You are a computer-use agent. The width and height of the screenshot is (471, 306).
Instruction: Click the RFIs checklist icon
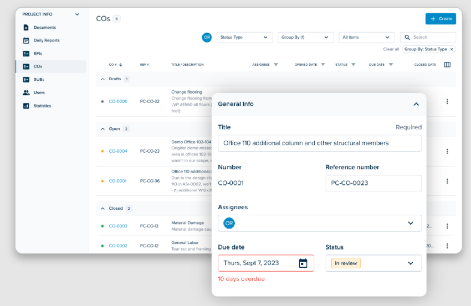[x=26, y=54]
